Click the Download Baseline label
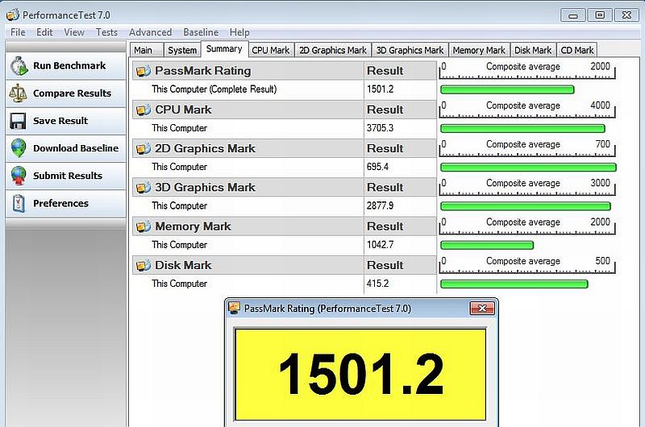 pos(76,148)
